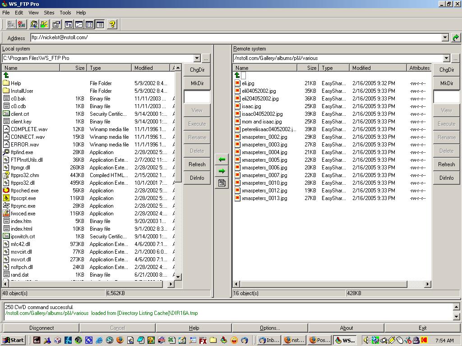The image size is (462, 346).
Task: Expand local path dropdown
Action: (x=197, y=58)
